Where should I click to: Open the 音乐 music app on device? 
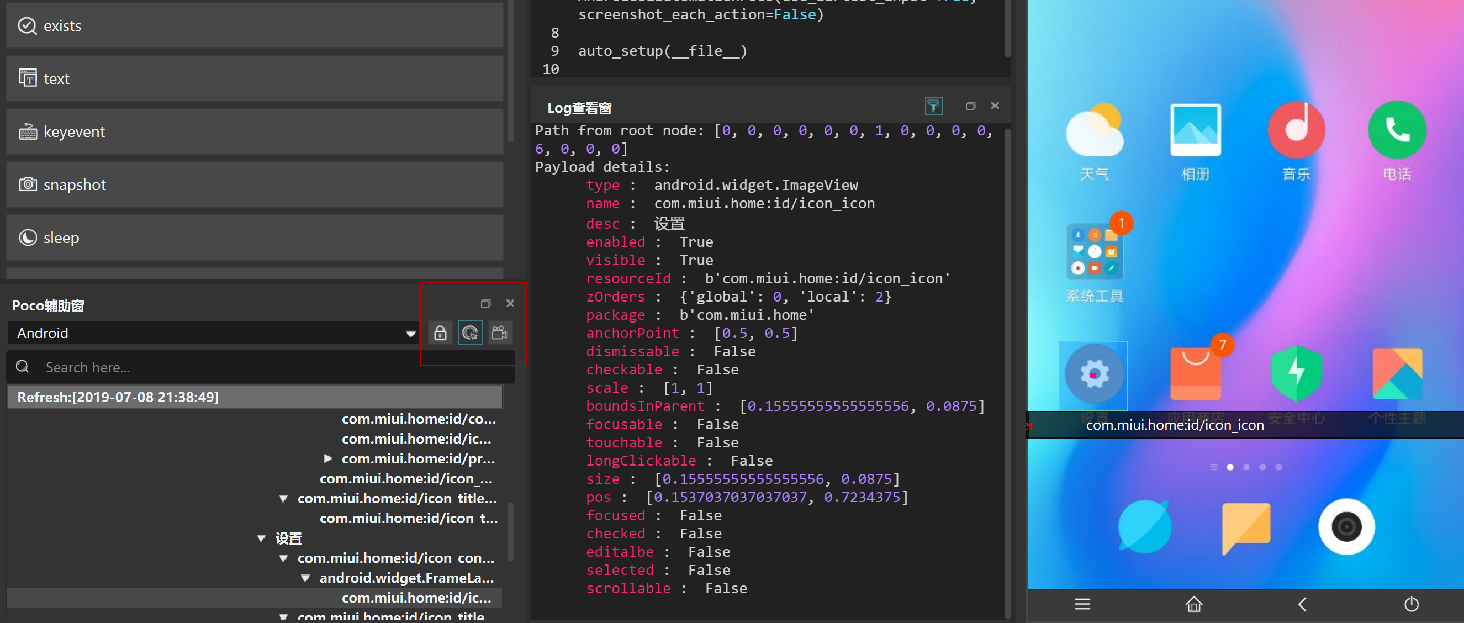tap(1296, 130)
